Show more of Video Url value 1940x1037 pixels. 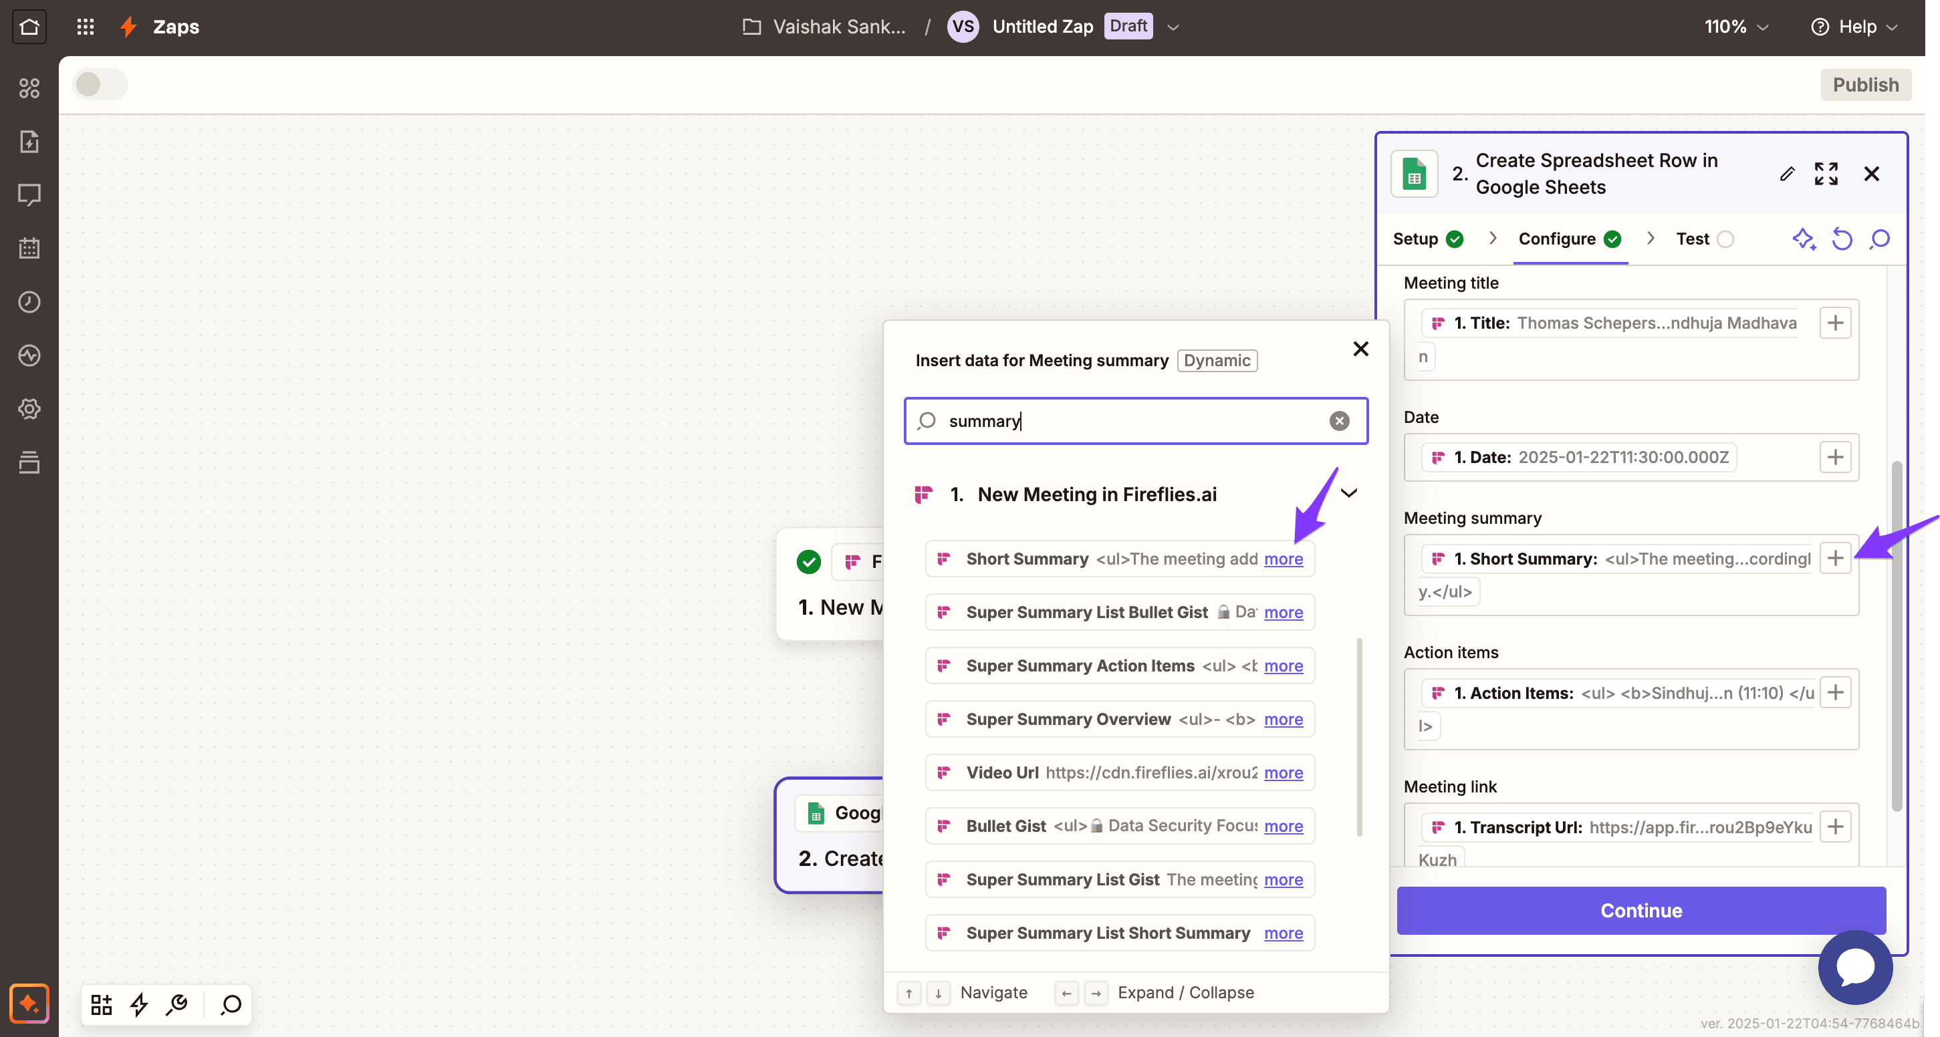point(1284,772)
